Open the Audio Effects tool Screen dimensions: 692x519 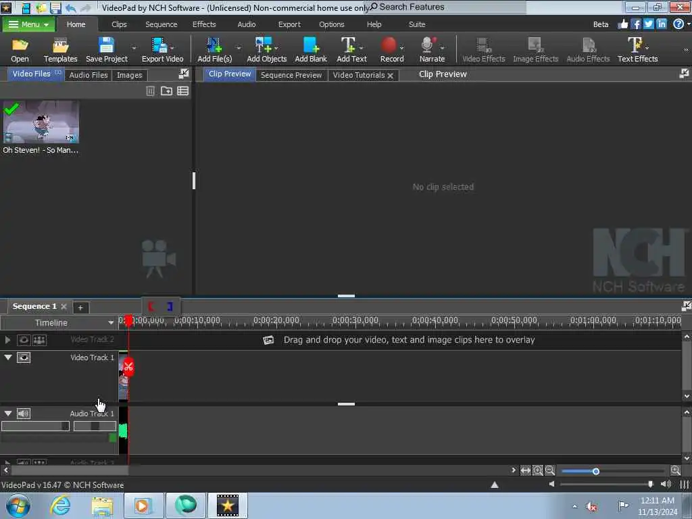click(588, 50)
